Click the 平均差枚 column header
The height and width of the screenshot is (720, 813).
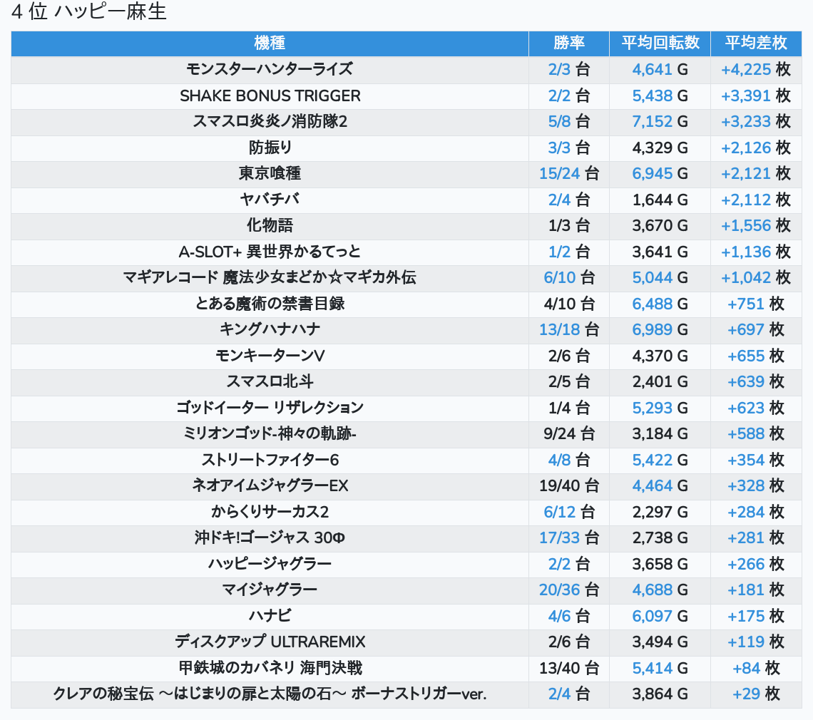(756, 43)
